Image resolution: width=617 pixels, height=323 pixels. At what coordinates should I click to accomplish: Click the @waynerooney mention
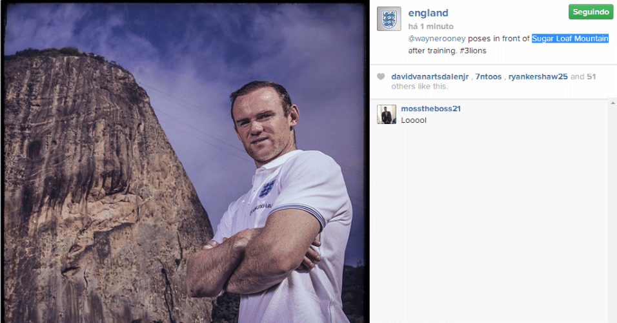click(x=437, y=39)
